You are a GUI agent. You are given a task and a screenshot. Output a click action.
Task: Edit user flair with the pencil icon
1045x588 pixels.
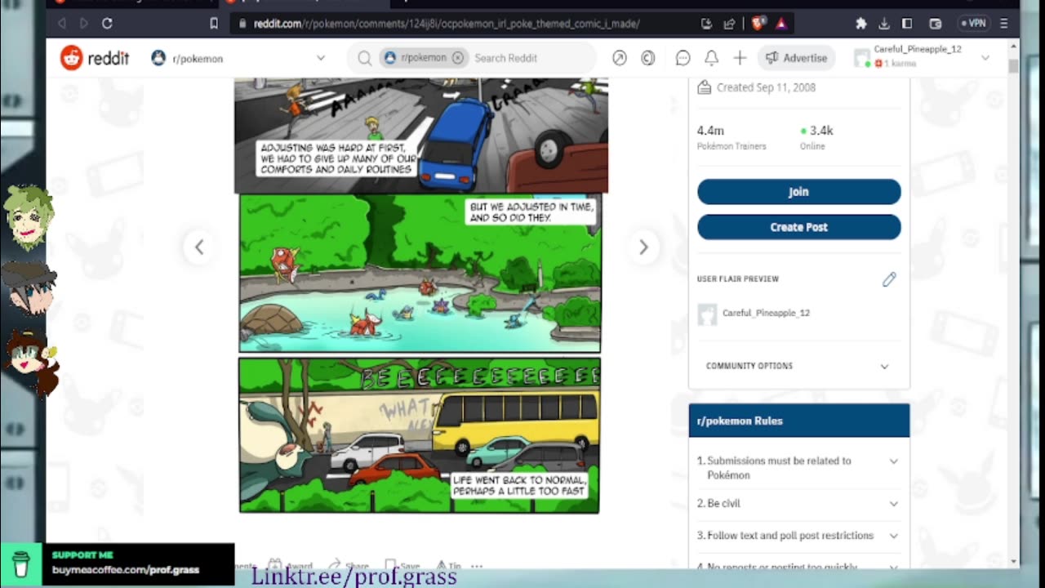(889, 279)
